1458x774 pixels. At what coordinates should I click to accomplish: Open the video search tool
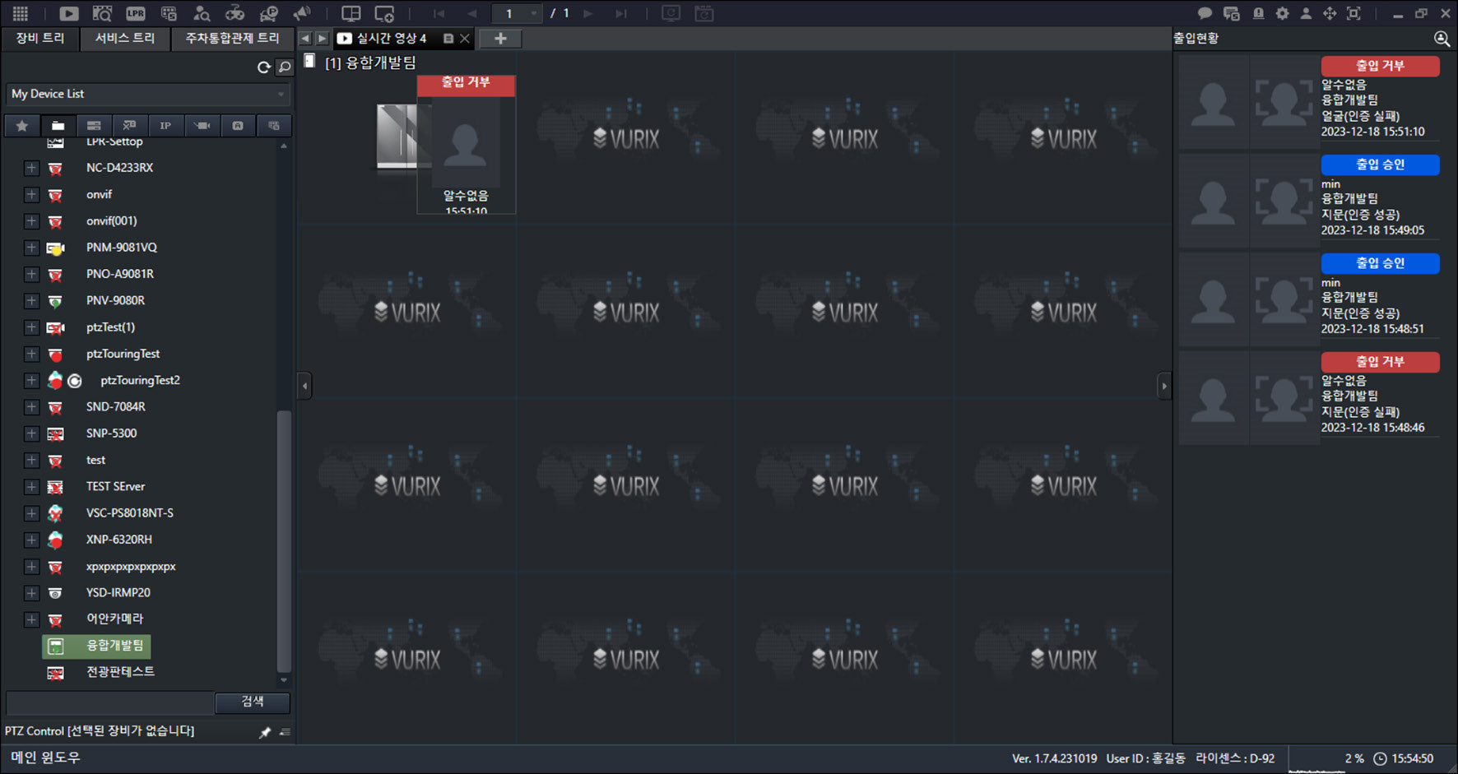(102, 13)
